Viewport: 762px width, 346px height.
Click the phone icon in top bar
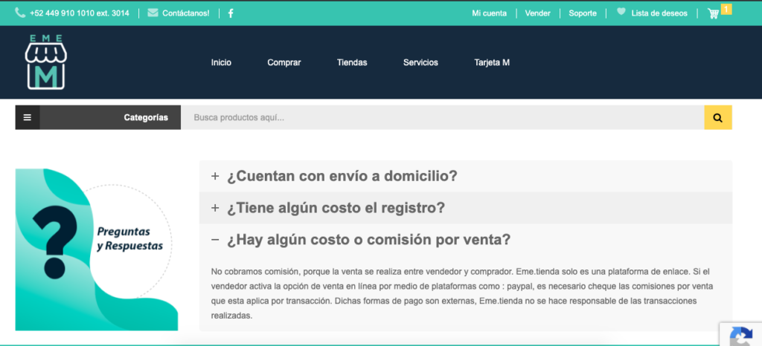pos(19,13)
